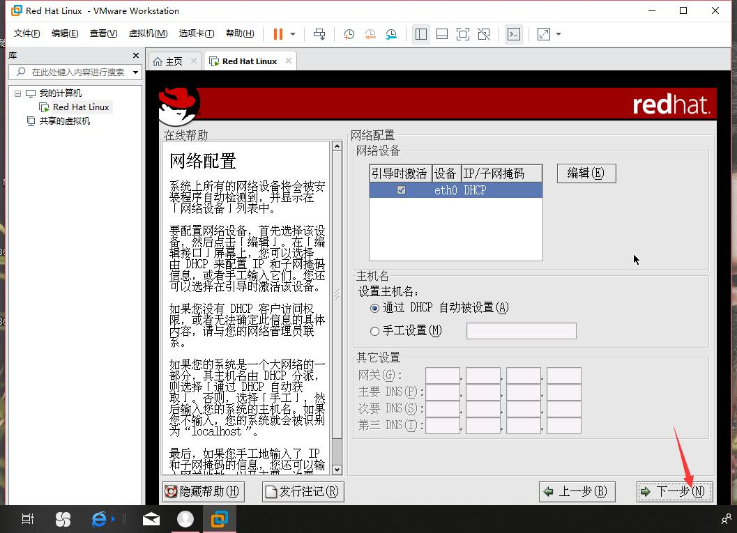Click help panel scroll up arrow
The height and width of the screenshot is (533, 737).
tap(337, 146)
